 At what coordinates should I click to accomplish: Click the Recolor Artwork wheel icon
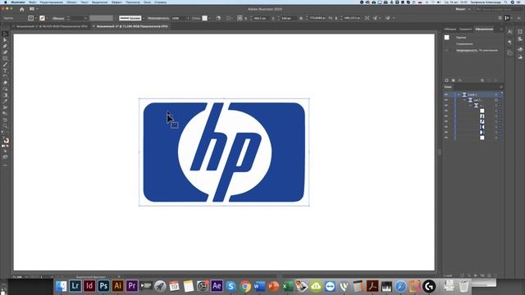218,18
